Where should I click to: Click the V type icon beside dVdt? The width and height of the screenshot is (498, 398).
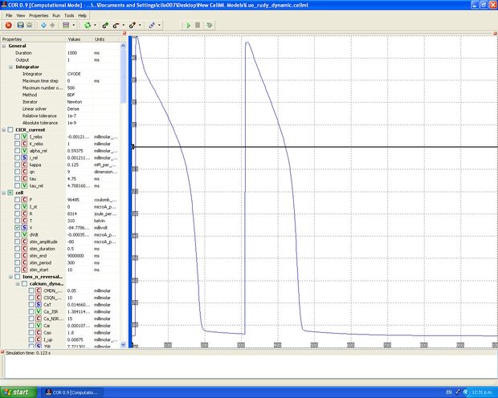coord(24,234)
